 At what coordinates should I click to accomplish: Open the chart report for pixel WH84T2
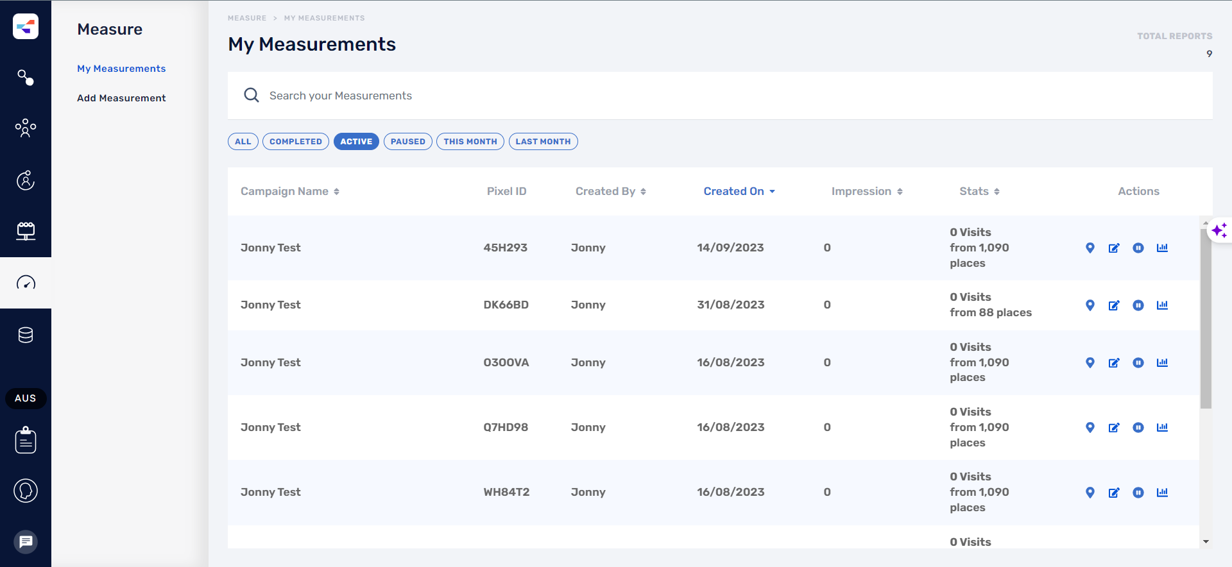(1162, 493)
